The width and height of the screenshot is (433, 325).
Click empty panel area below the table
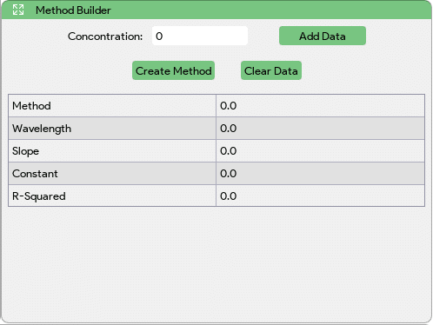point(216,263)
